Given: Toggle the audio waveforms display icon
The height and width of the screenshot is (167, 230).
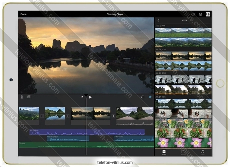Looking at the screenshot, I should 150,97.
